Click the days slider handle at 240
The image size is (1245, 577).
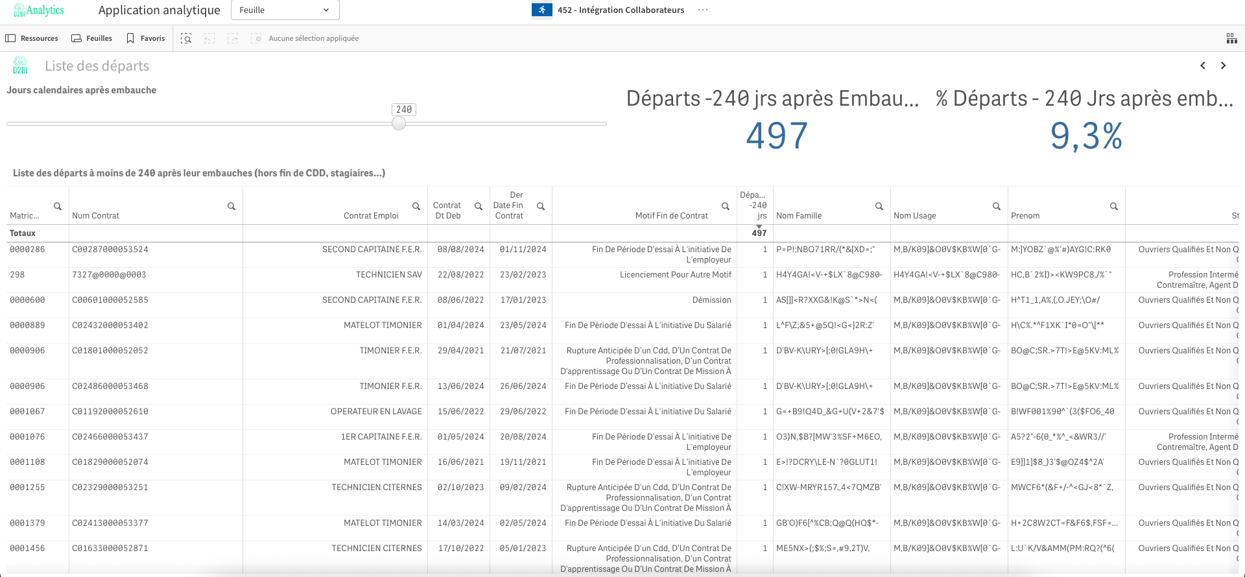[x=399, y=123]
